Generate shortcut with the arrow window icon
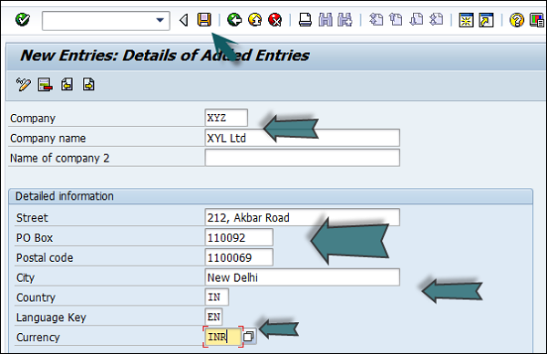The image size is (547, 354). point(486,20)
